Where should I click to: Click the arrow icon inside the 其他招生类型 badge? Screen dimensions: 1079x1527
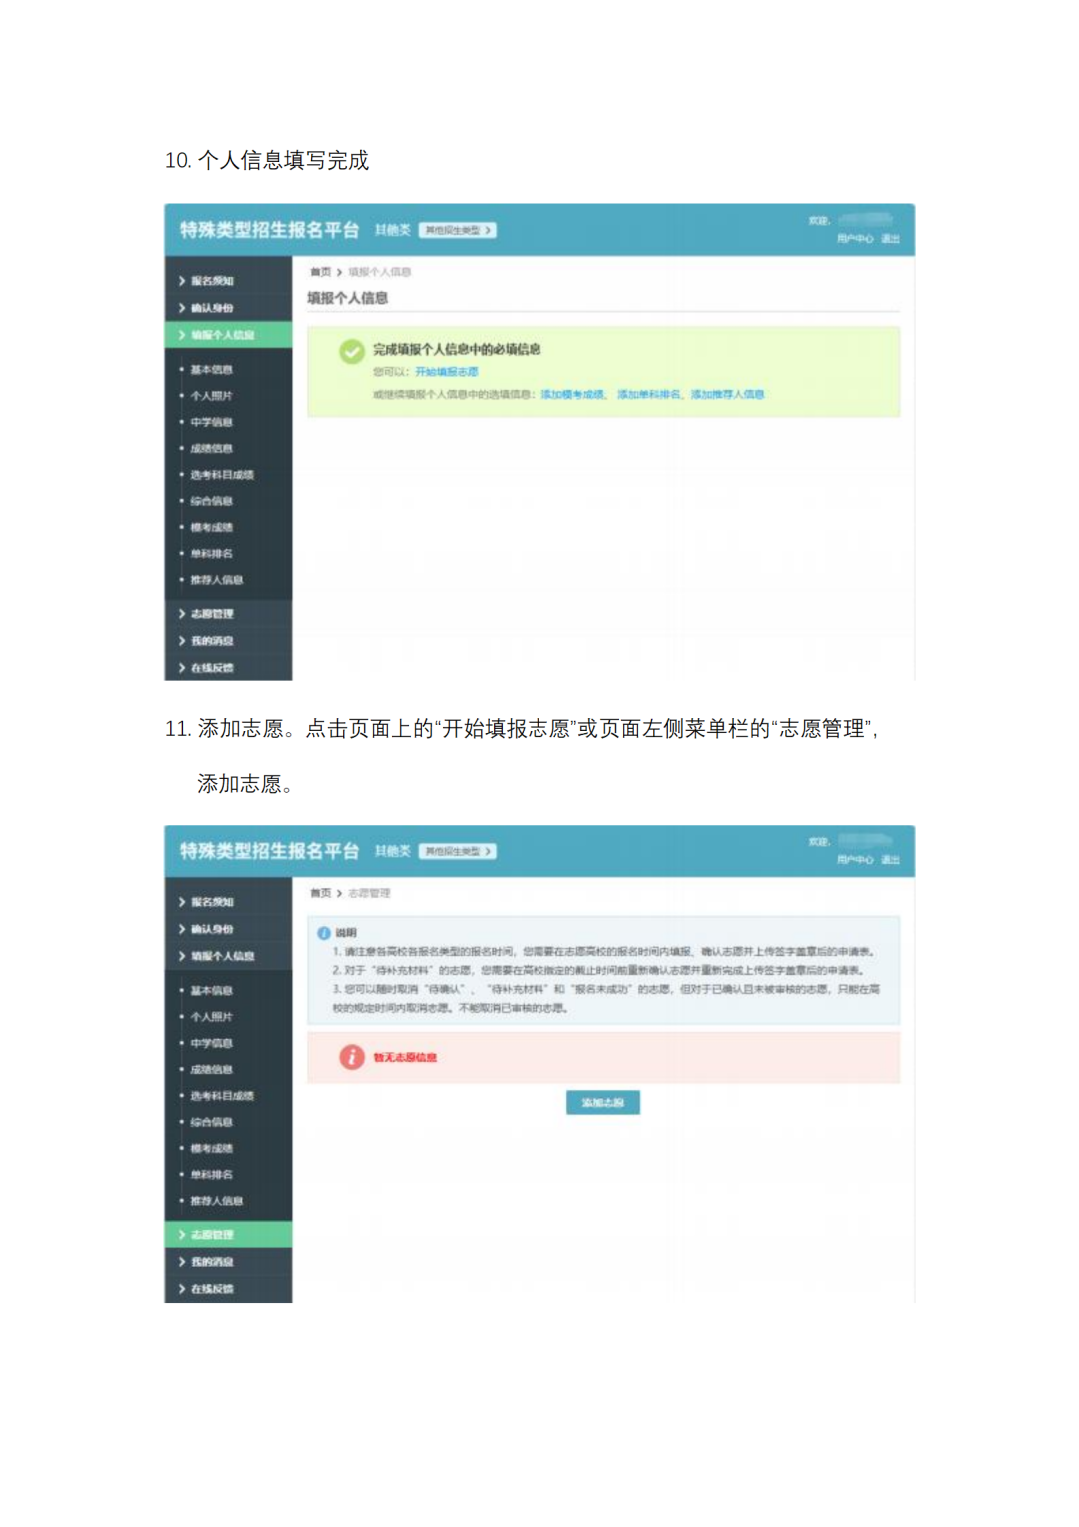[x=487, y=230]
